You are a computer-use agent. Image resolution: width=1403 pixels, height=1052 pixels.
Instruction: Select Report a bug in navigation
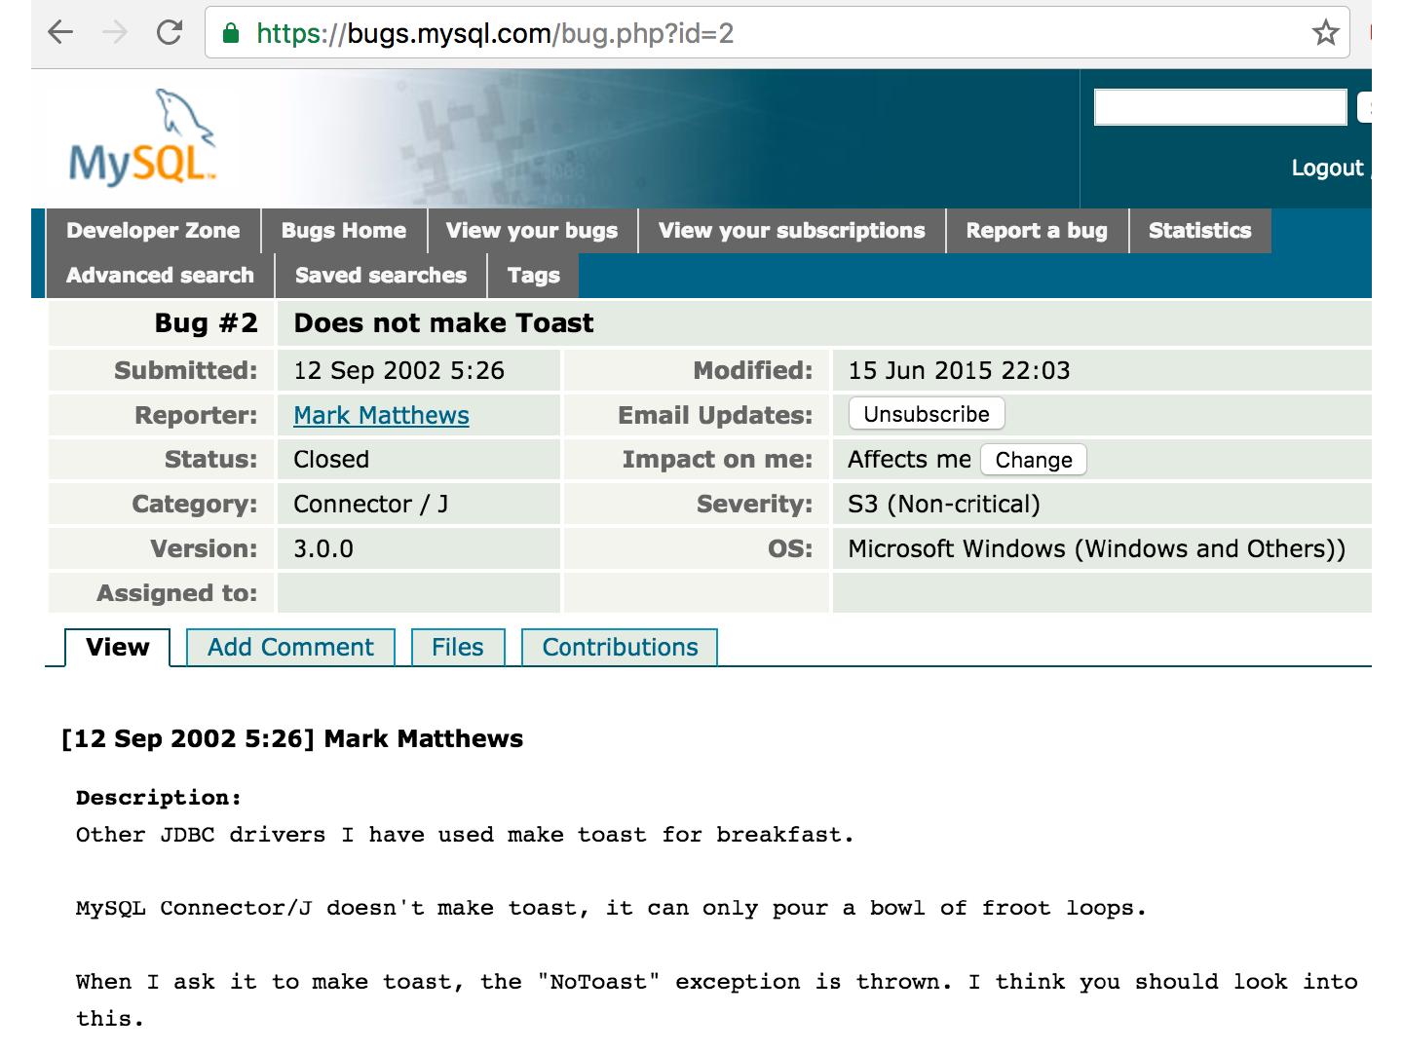[x=1037, y=231]
